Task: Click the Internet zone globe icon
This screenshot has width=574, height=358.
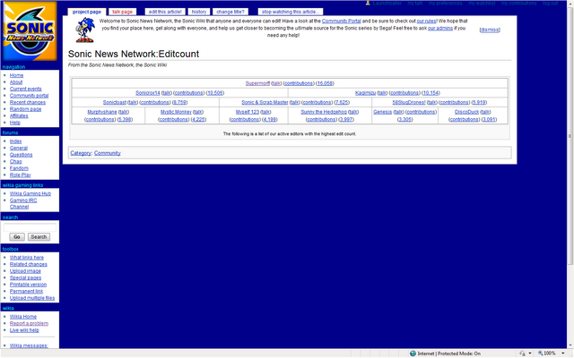Action: coord(413,354)
